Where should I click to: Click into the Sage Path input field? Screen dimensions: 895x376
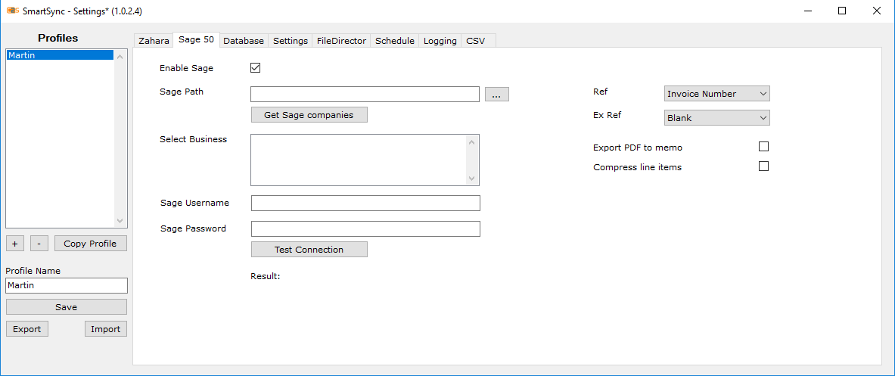(365, 94)
